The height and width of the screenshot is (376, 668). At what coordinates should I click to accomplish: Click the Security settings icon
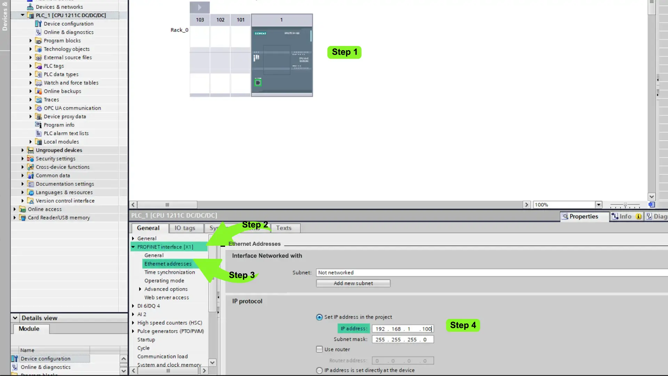pyautogui.click(x=31, y=158)
